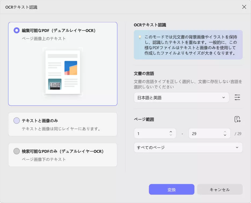Viewport: 251px width, 203px height.
Task: Increase the start page with up arrow
Action: pyautogui.click(x=171, y=132)
